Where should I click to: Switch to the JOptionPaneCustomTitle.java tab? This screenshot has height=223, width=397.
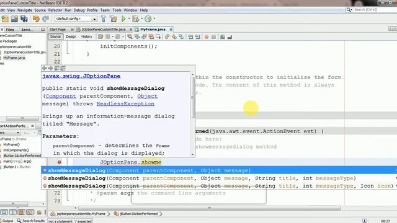[104, 29]
